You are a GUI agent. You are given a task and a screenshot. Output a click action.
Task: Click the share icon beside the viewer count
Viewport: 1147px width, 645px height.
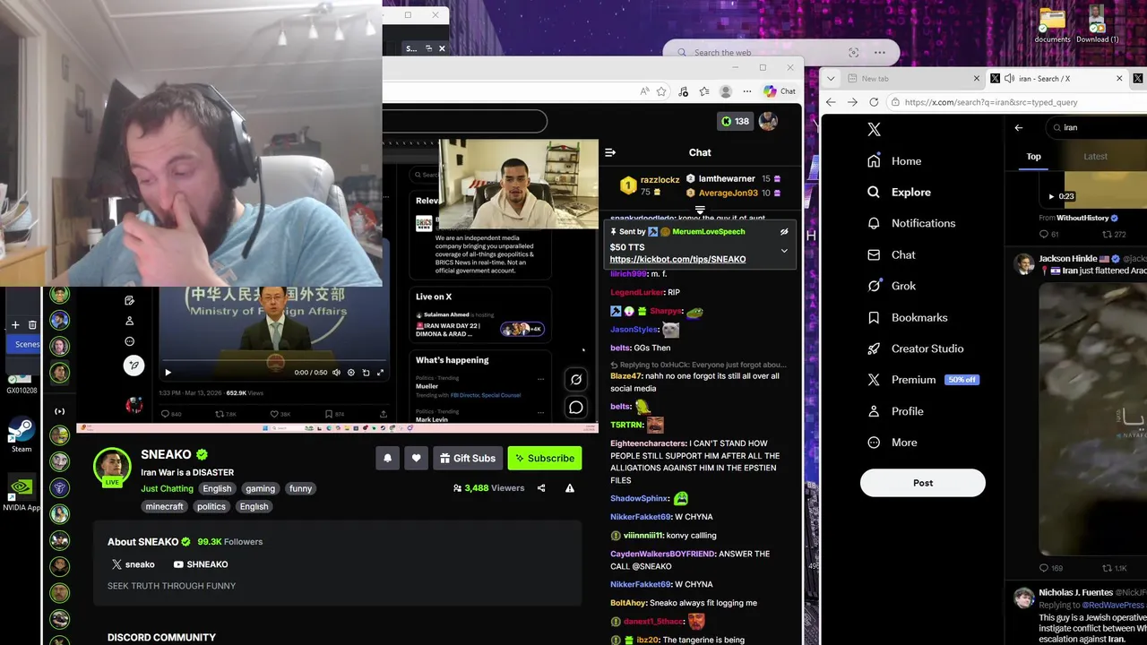541,488
